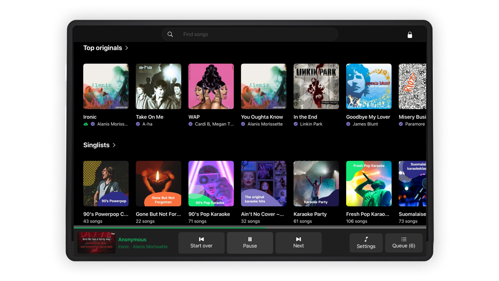Select the Misery Business cover
The height and width of the screenshot is (281, 499).
(x=412, y=86)
